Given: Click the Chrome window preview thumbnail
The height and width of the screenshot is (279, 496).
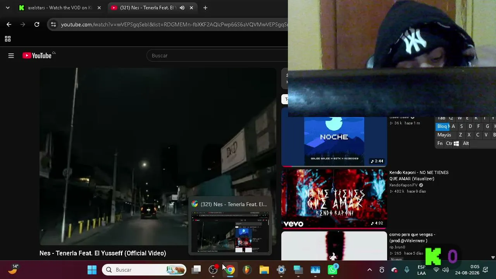Looking at the screenshot, I should tap(230, 232).
